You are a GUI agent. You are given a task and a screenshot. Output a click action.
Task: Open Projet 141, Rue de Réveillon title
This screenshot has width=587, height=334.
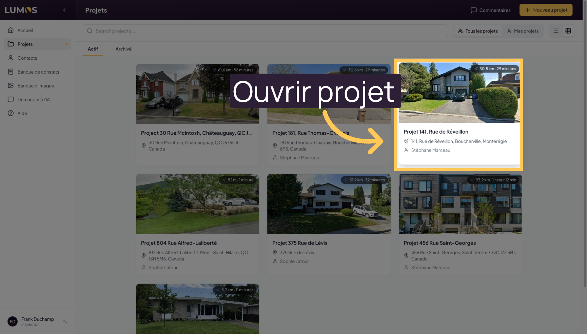[x=436, y=132]
